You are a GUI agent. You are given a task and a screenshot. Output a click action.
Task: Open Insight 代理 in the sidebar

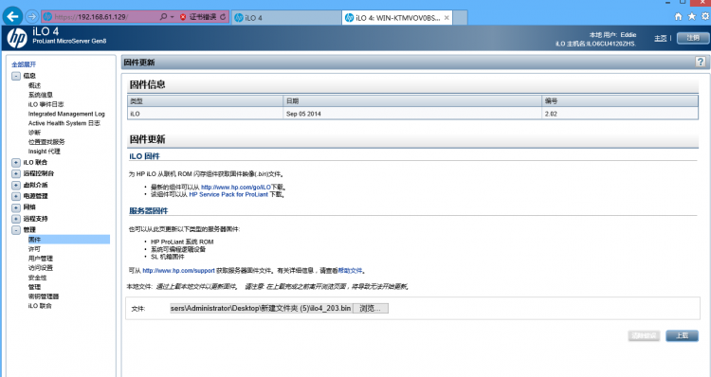(44, 152)
